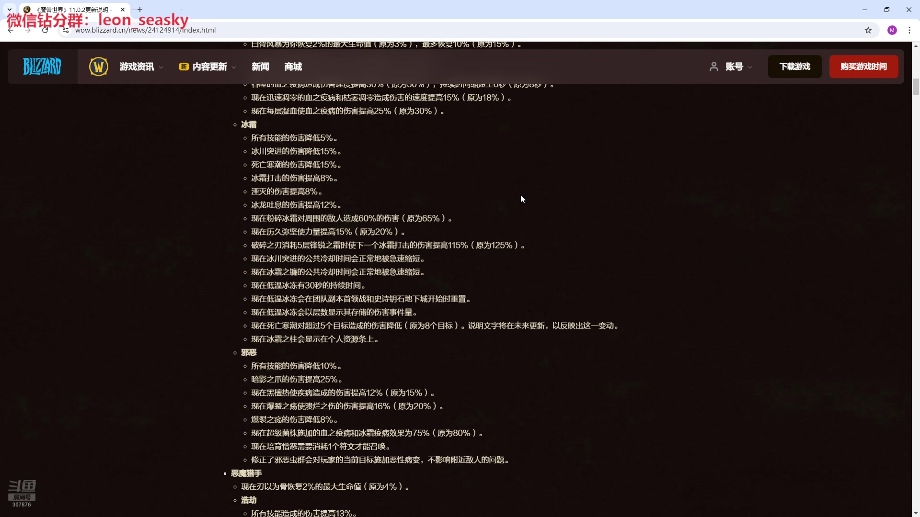Click 下载游戏 button
The image size is (920, 517).
point(794,66)
